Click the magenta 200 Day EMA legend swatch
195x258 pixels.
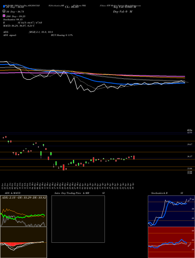[x=4, y=16]
